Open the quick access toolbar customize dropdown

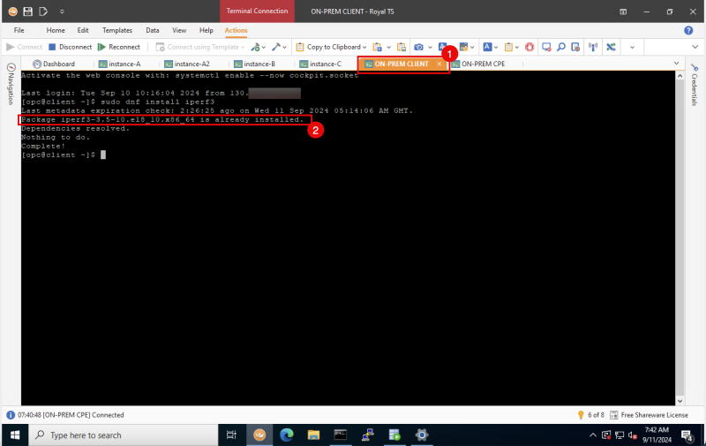pyautogui.click(x=62, y=11)
